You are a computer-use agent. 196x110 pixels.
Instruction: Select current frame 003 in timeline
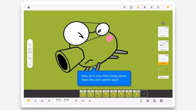[98, 94]
